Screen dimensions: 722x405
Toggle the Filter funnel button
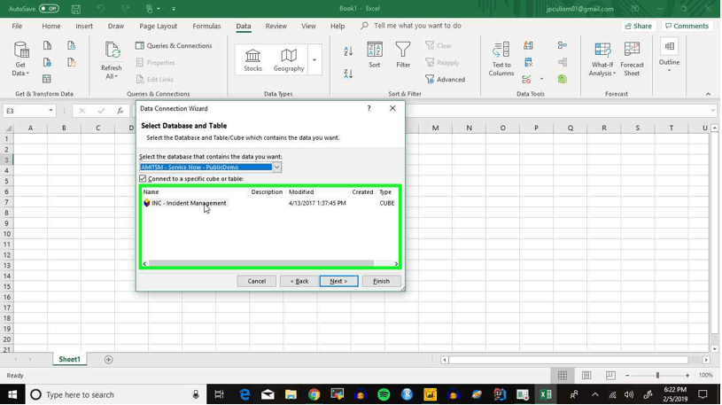point(403,55)
